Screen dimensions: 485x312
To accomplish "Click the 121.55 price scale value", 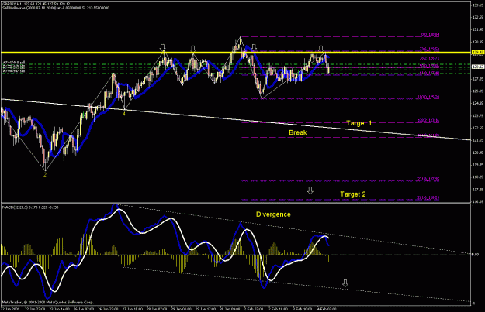I will click(x=478, y=140).
